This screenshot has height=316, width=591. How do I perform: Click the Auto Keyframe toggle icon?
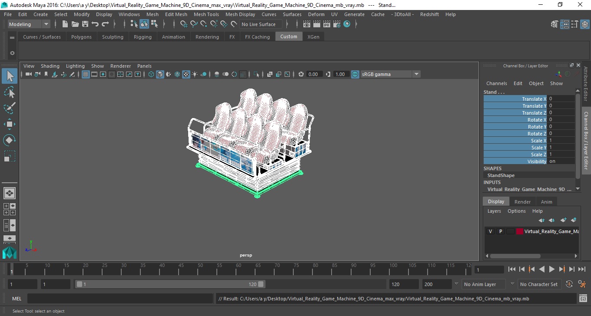pyautogui.click(x=569, y=284)
